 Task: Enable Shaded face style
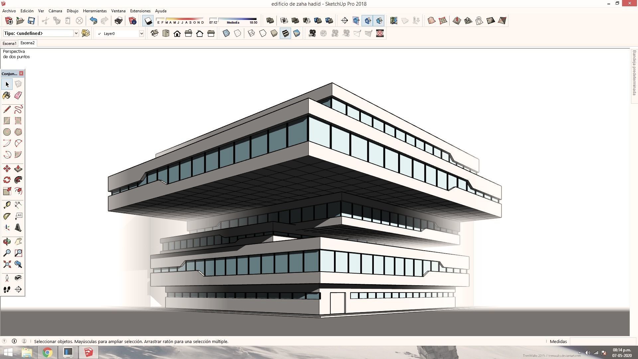[x=274, y=33]
